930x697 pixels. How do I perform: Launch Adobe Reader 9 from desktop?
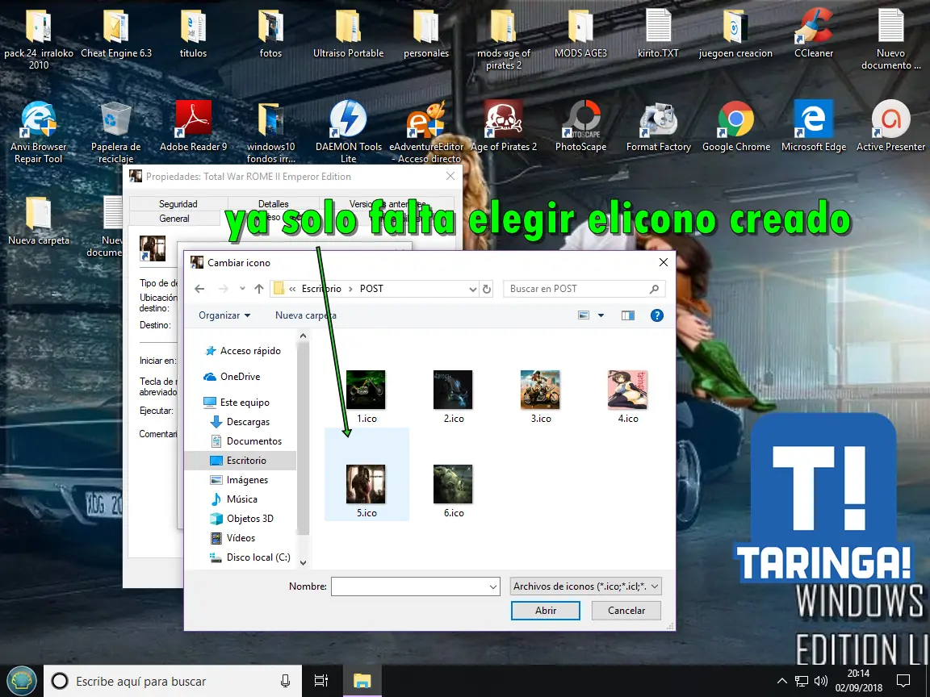pyautogui.click(x=194, y=126)
